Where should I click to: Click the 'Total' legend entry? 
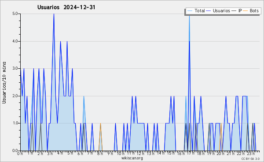tap(196, 11)
